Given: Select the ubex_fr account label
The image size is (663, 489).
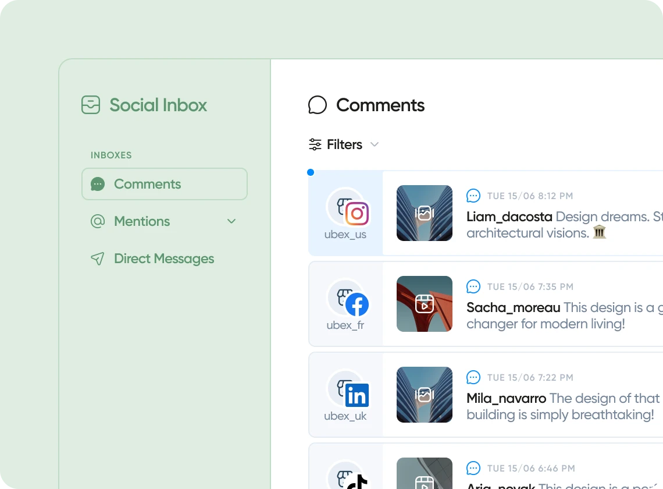Looking at the screenshot, I should 345,325.
